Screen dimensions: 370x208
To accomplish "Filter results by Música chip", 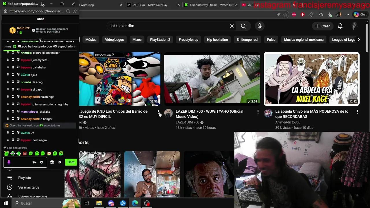I will coord(91,40).
